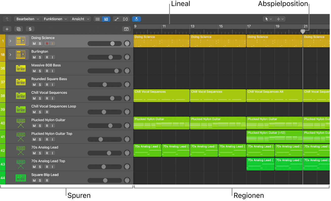331x201 pixels.
Task: Open the secondary marquee tool dropdown
Action: (280, 19)
